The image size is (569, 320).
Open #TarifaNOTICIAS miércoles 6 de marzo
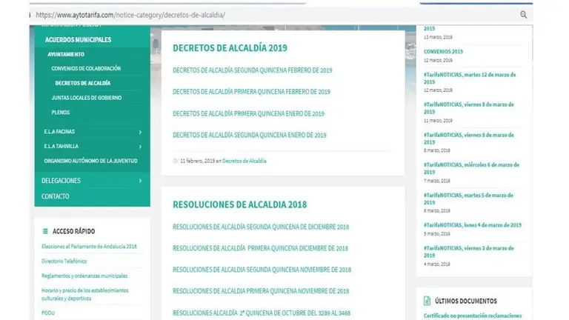[x=471, y=168]
